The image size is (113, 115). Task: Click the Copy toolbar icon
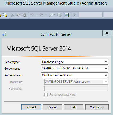pyautogui.click(x=18, y=15)
